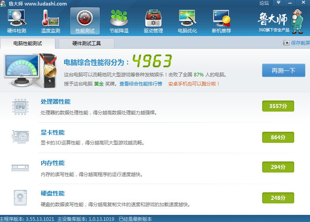Click 已经是最新版本 status text
The height and width of the screenshot is (222, 310).
135,219
